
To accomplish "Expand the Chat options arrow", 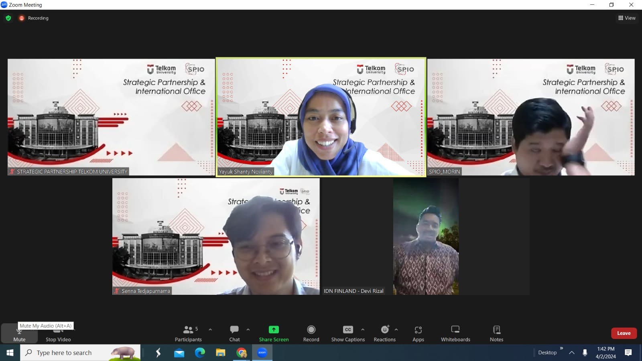I will coord(248,330).
